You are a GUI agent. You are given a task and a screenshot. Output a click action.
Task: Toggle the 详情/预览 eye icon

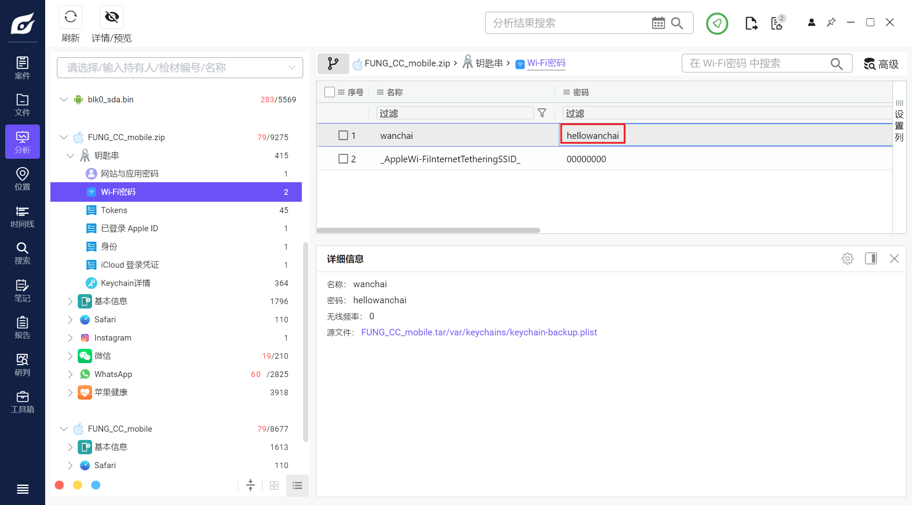112,17
